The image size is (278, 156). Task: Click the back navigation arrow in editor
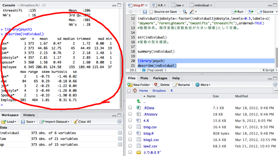coord(130,12)
